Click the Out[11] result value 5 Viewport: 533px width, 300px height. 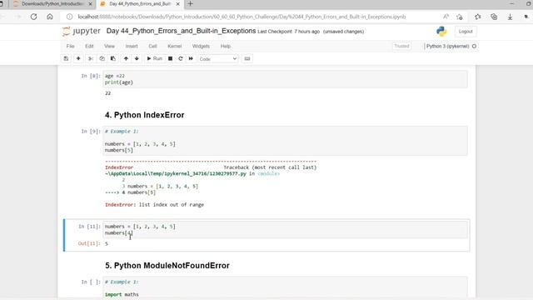click(107, 243)
